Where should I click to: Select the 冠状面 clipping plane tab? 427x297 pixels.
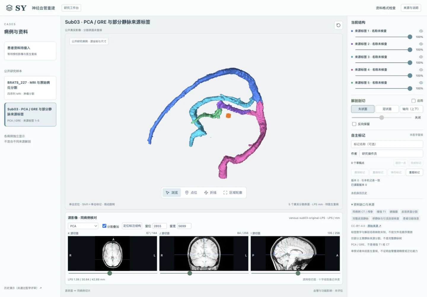coord(387,109)
